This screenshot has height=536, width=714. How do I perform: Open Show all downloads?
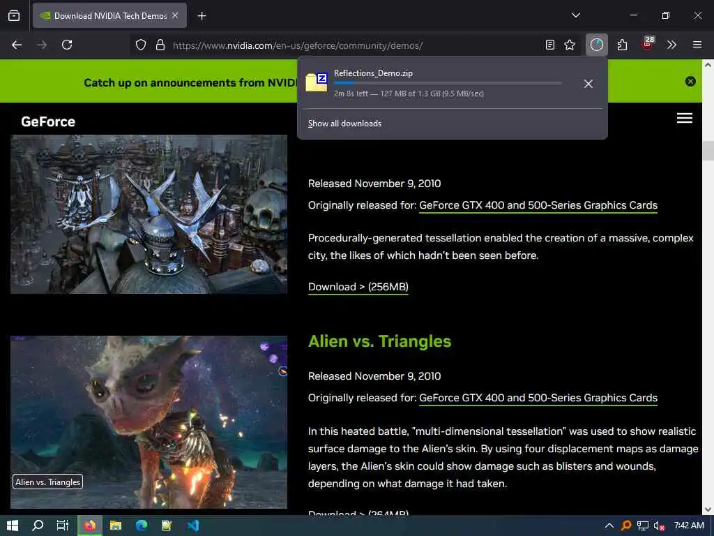click(x=344, y=124)
